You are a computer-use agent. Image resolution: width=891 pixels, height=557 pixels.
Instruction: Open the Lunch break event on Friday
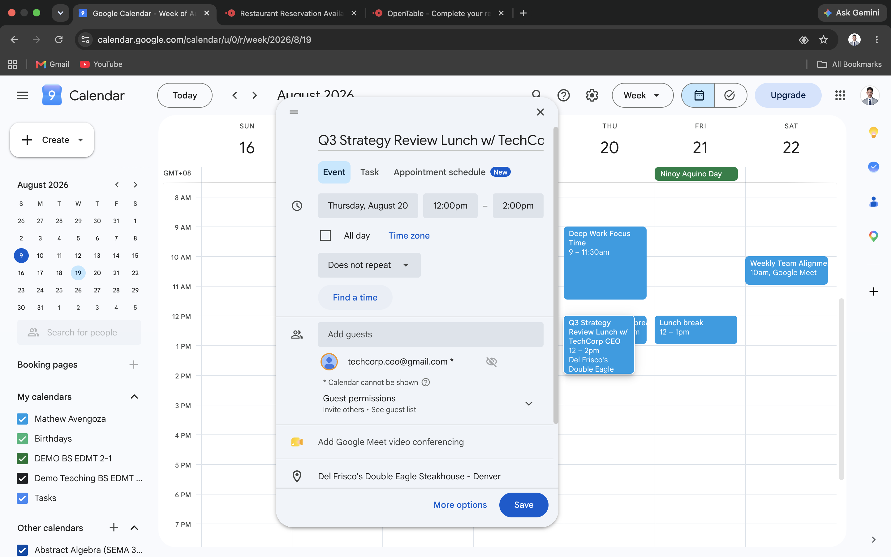(x=695, y=330)
